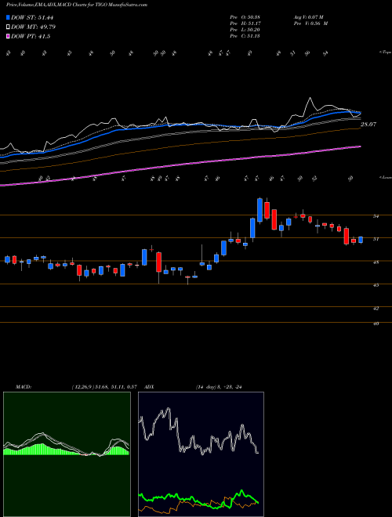The image size is (392, 517).
Task: Click the 'Pre O: 50.38' open value
Action: pos(245,17)
